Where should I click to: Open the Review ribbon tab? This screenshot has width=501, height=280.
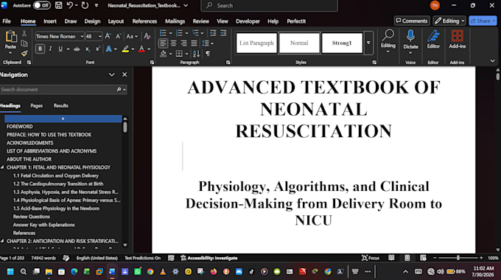point(200,21)
